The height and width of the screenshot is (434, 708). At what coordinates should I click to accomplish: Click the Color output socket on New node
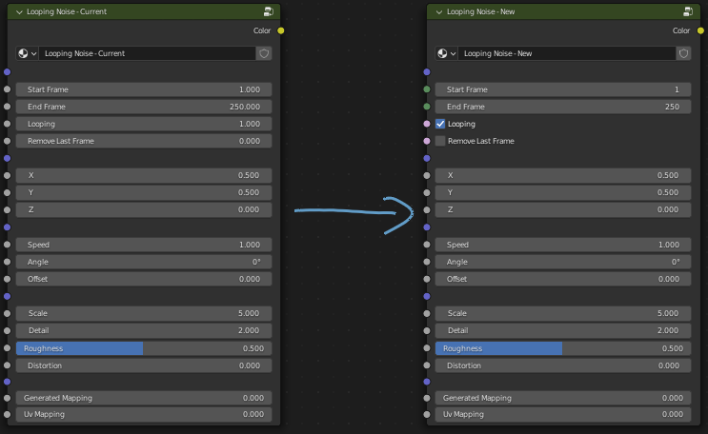(x=700, y=30)
